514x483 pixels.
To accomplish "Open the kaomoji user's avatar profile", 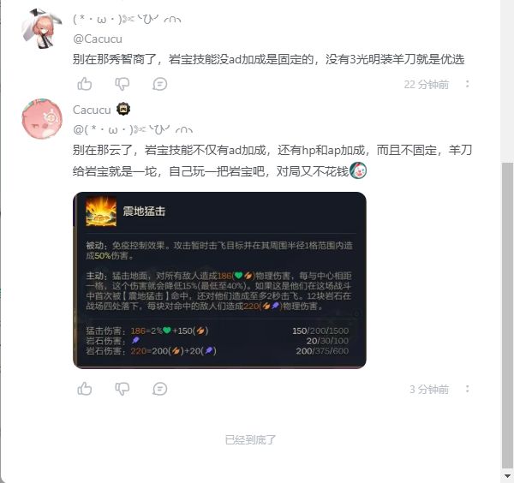I will pos(42,29).
